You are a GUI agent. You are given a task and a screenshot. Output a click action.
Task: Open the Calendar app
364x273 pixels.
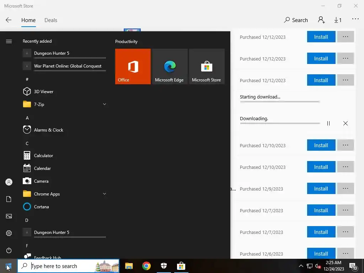pyautogui.click(x=64, y=168)
